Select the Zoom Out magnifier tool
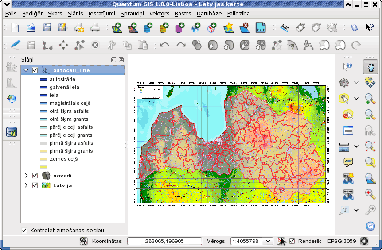This screenshot has height=250, width=382. click(370, 115)
